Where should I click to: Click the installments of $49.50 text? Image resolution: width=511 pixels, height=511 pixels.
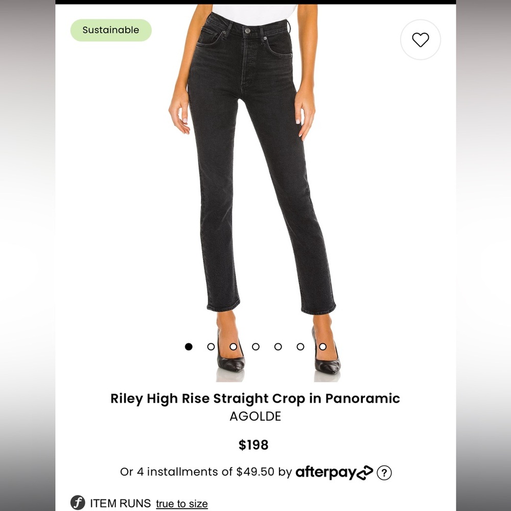coord(204,472)
